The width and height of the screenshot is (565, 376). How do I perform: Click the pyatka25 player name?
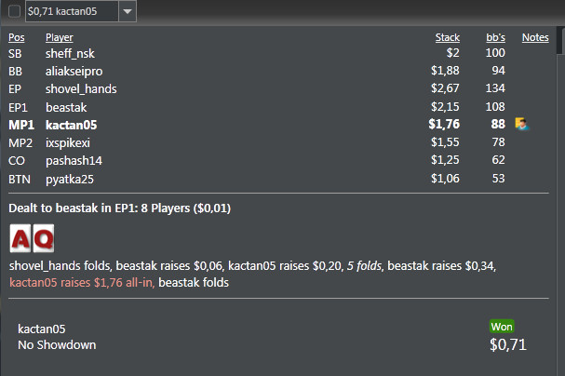pos(70,179)
